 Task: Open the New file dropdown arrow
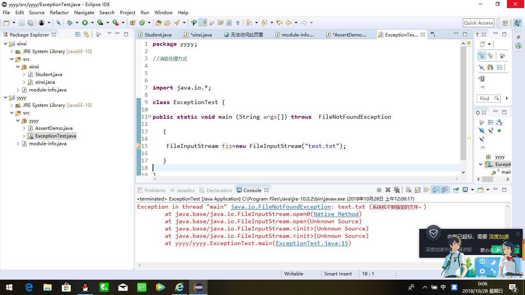(x=14, y=23)
